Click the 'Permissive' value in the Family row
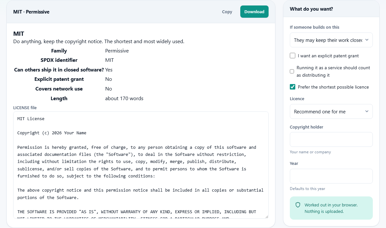The height and width of the screenshot is (228, 386). pos(117,51)
